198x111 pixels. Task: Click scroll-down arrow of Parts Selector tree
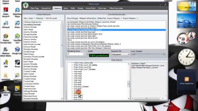click(128, 99)
